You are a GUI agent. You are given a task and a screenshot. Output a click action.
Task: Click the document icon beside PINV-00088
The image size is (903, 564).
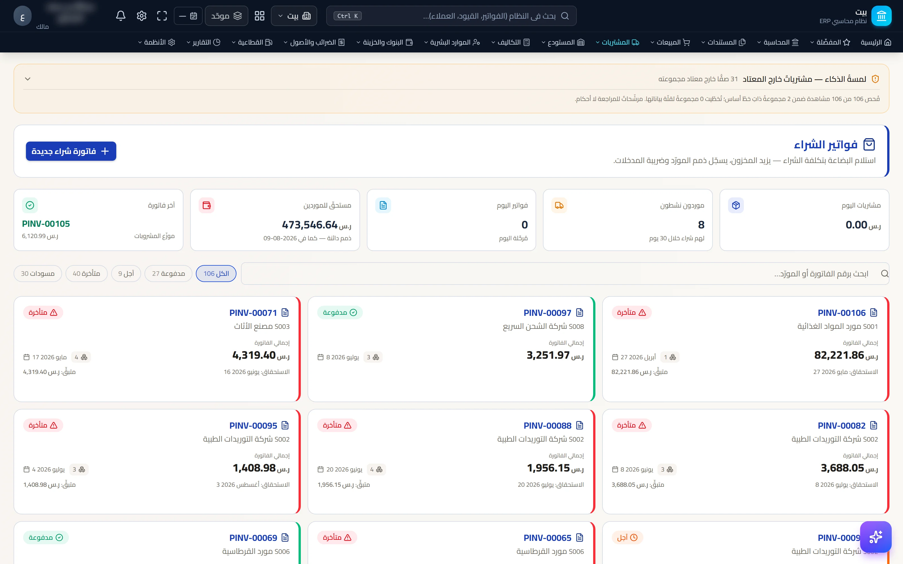[580, 425]
